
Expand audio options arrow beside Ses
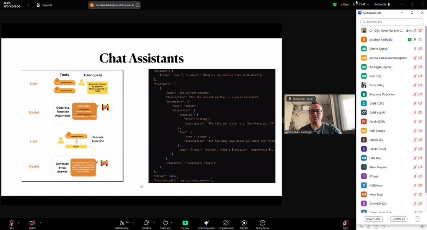click(18, 223)
